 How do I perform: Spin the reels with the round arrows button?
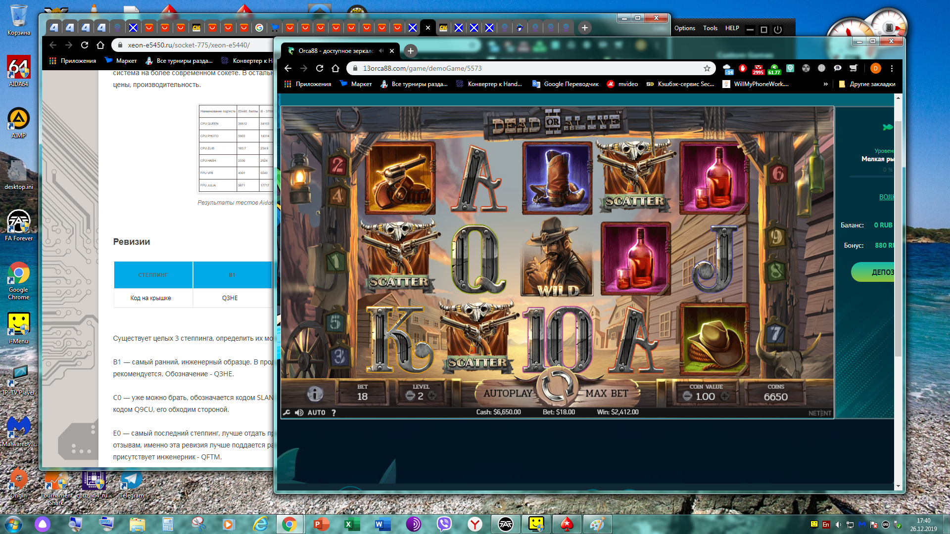click(558, 387)
